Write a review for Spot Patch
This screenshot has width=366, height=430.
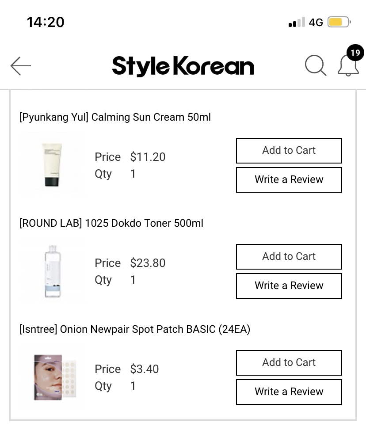[x=289, y=392]
